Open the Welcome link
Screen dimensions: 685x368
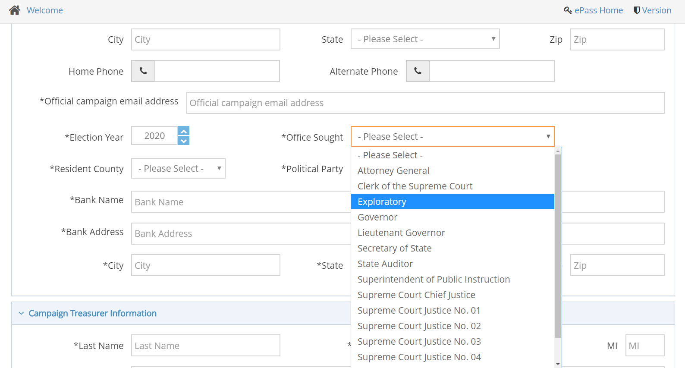pos(45,10)
